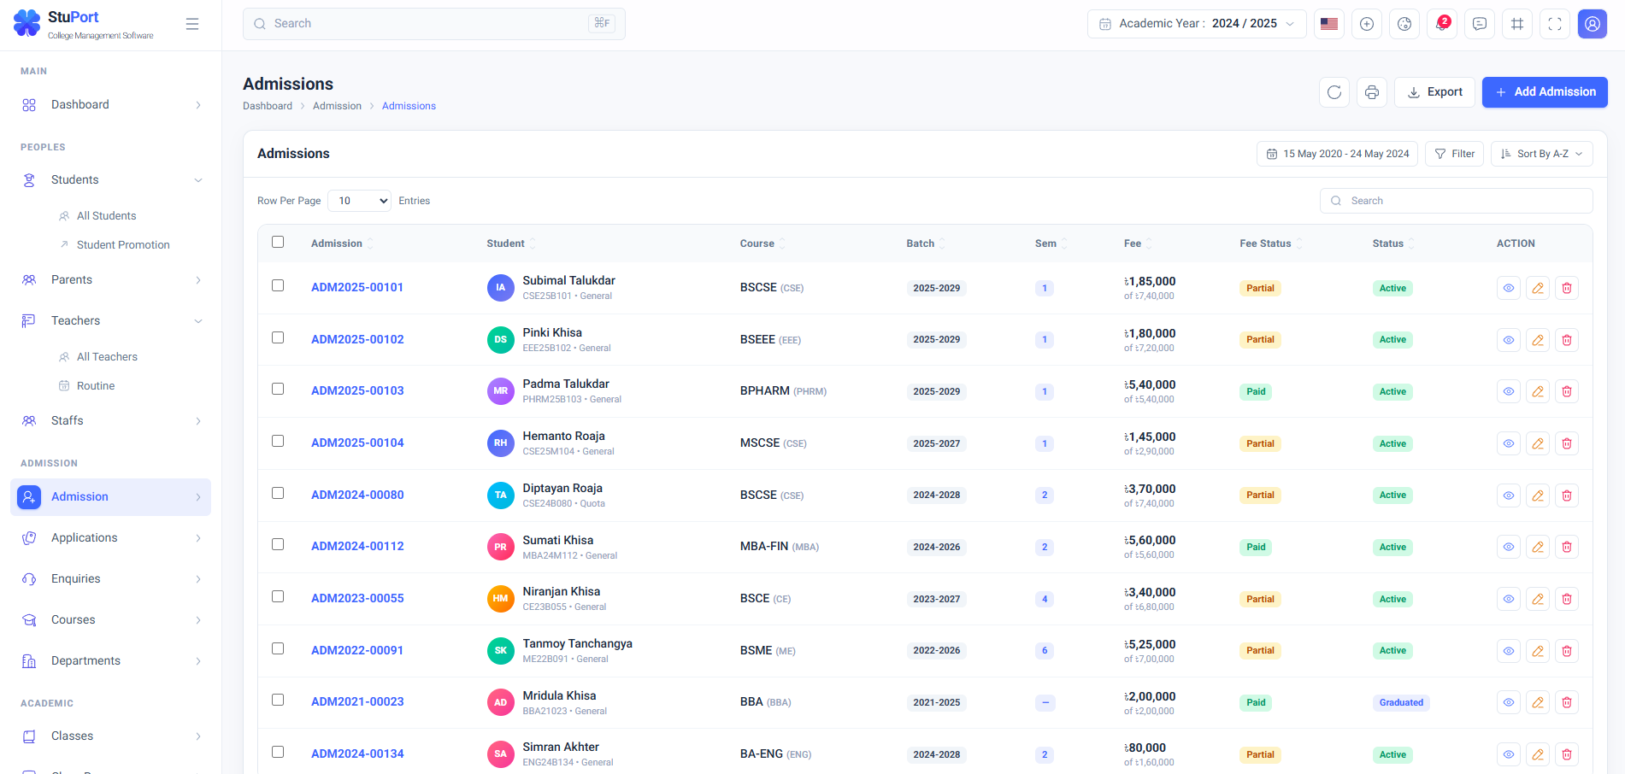Click the Graduated status badge

pyautogui.click(x=1401, y=703)
